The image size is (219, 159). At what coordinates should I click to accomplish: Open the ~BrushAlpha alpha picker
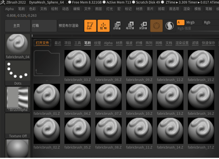[x=18, y=99]
